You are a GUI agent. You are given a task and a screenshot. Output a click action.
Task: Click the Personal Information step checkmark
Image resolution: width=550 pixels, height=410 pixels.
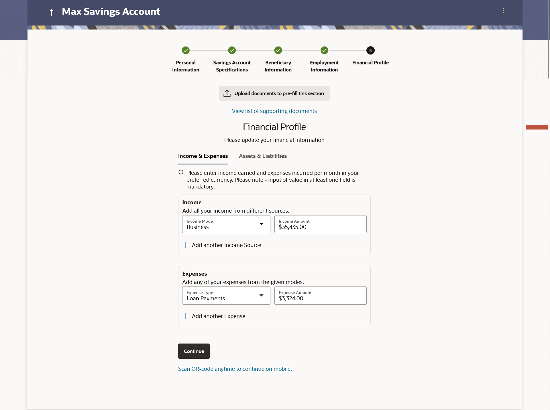point(186,50)
